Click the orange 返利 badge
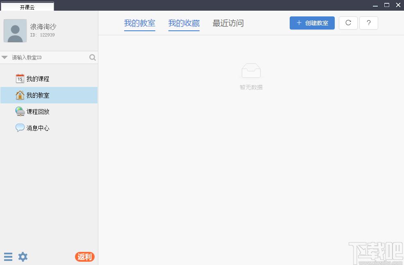Image resolution: width=404 pixels, height=265 pixels. [85, 257]
